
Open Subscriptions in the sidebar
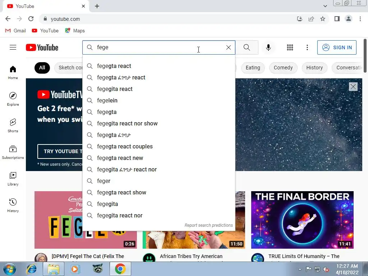(x=13, y=152)
